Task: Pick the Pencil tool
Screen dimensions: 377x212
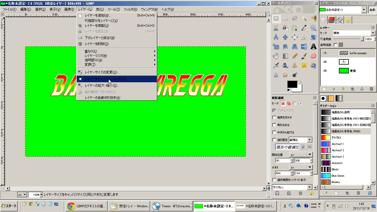Action: point(295,56)
